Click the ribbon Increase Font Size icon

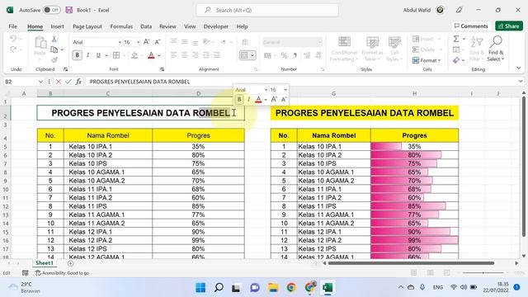tap(147, 42)
